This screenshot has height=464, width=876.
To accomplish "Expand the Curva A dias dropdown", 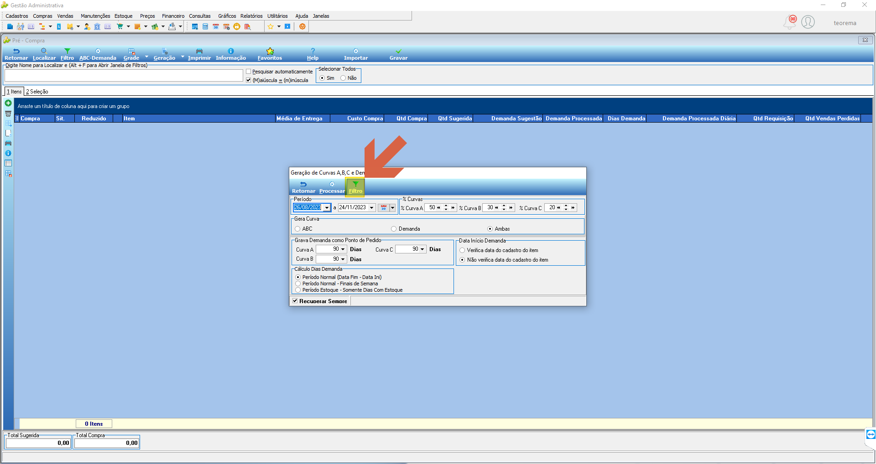I will 343,249.
